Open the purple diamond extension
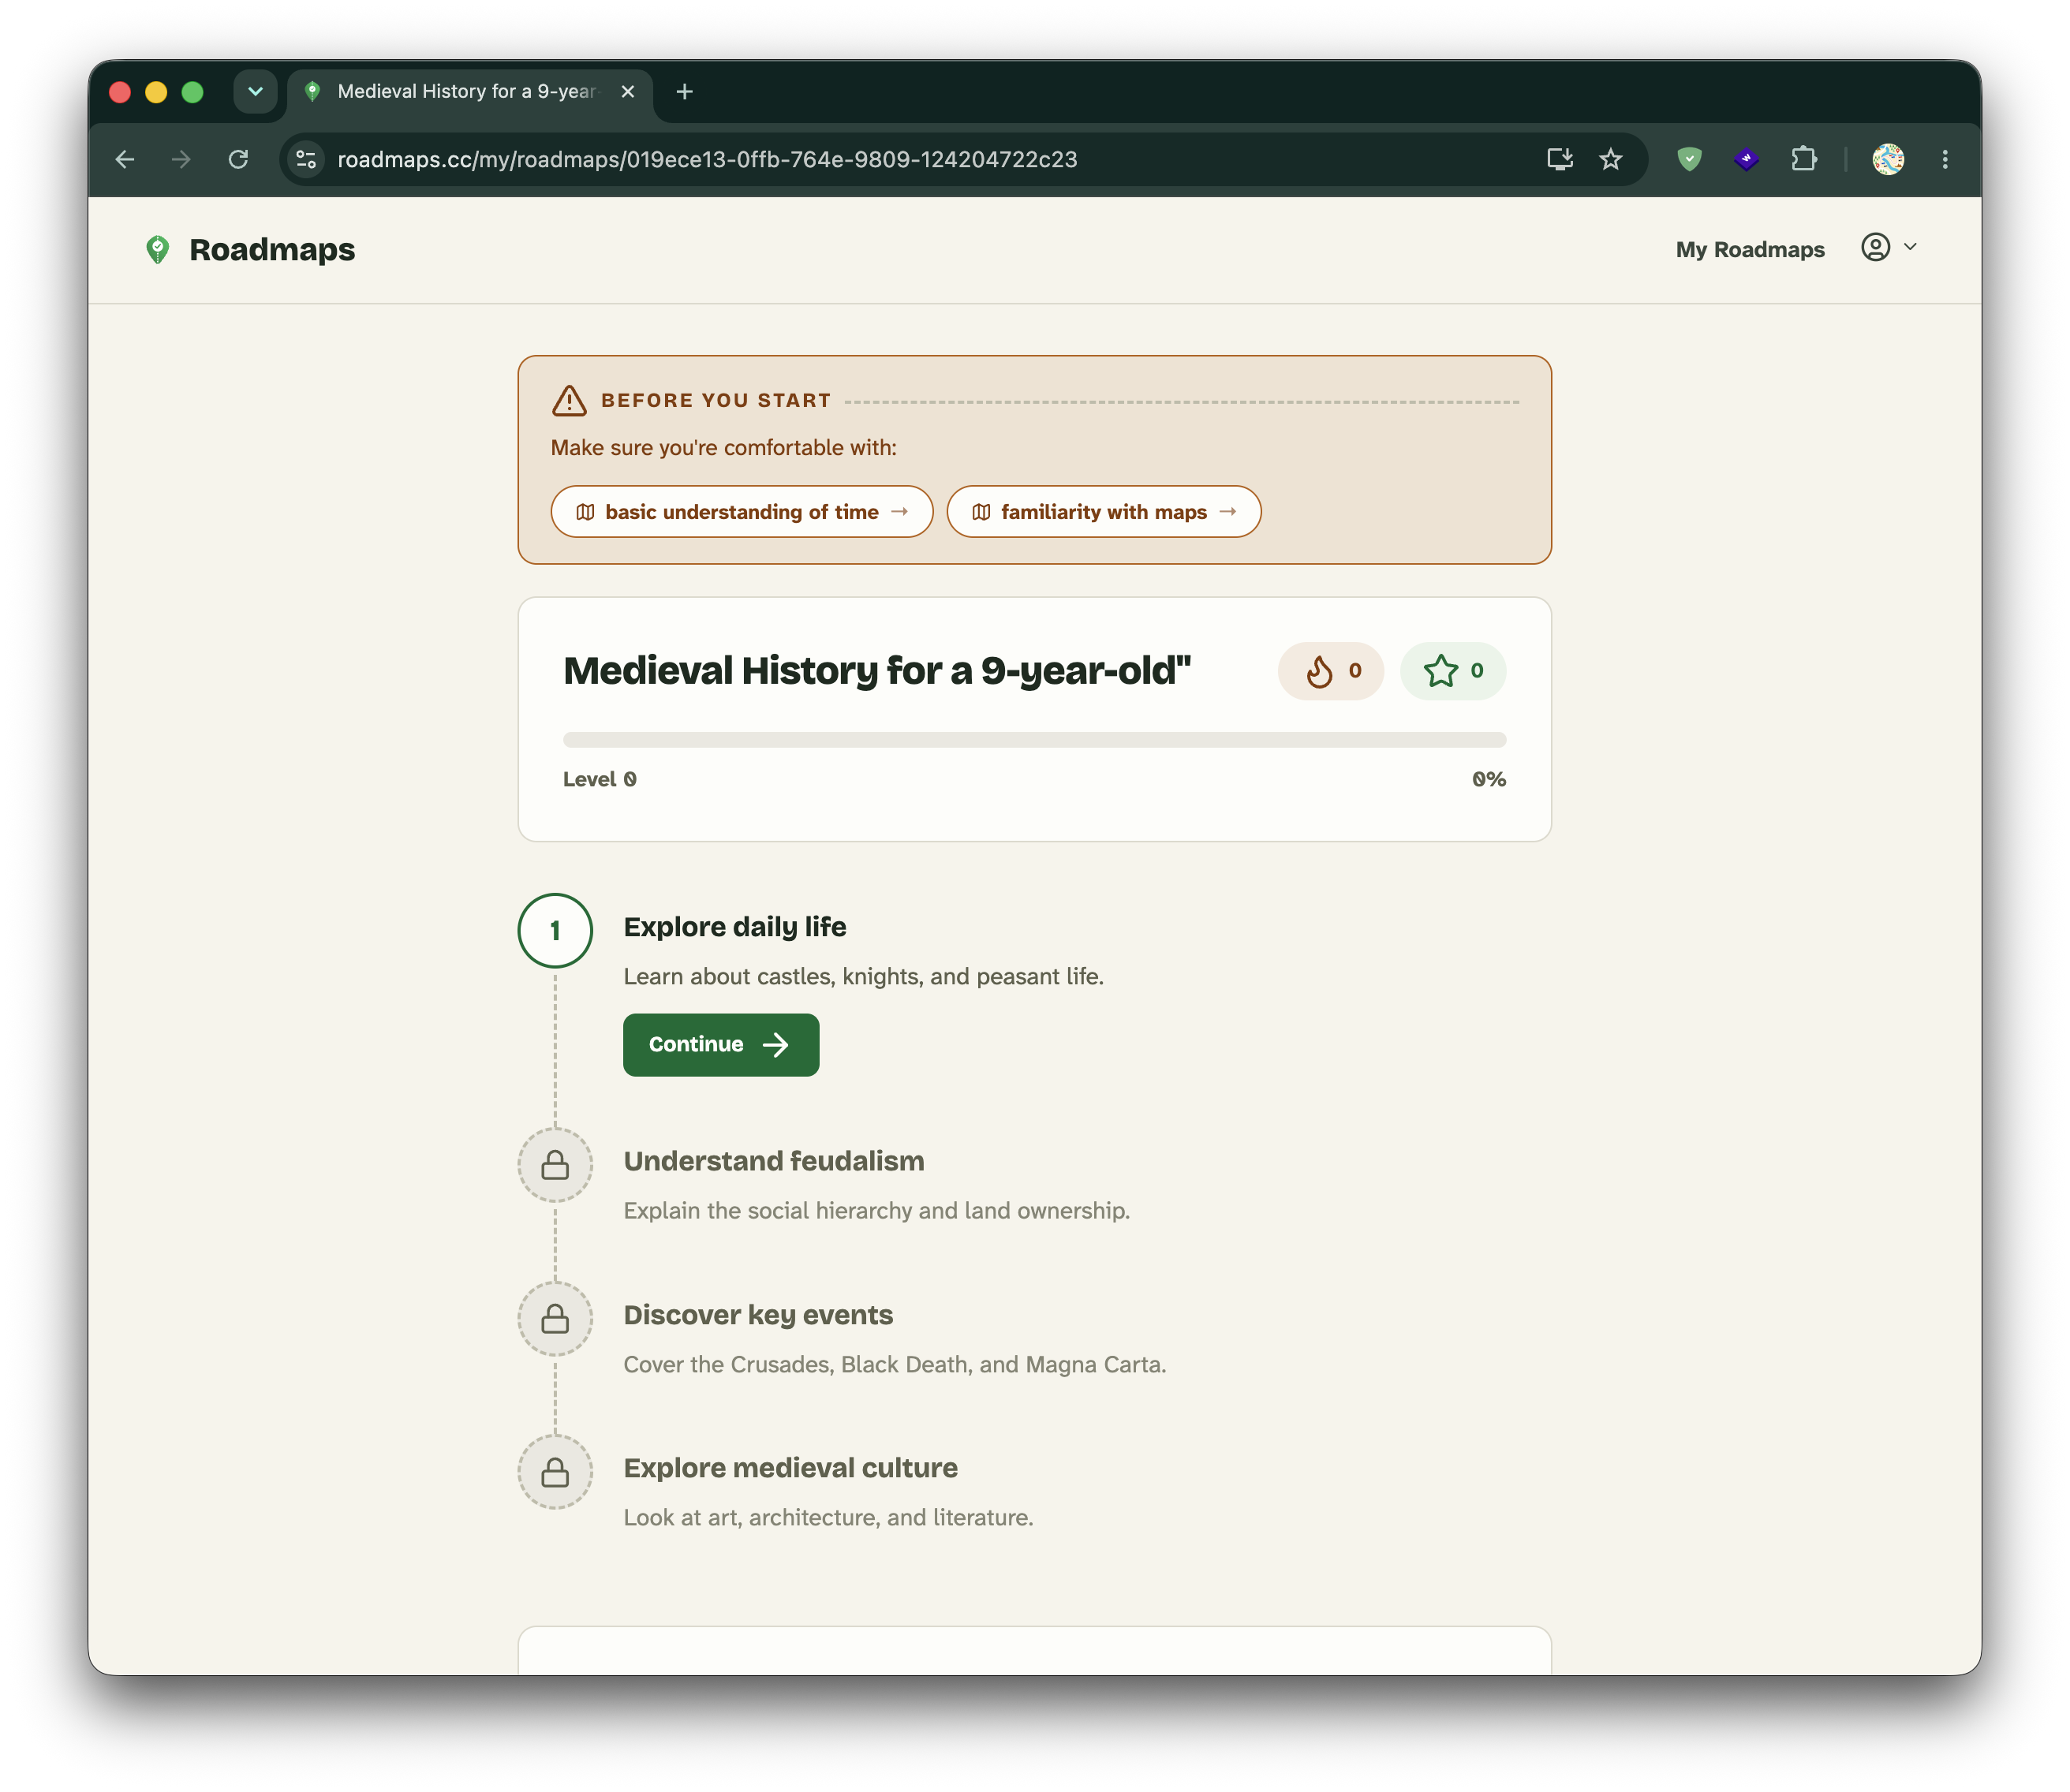The height and width of the screenshot is (1792, 2070). (x=1746, y=159)
